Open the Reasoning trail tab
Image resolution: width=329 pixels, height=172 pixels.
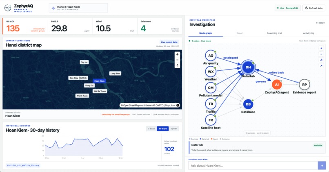(x=274, y=33)
